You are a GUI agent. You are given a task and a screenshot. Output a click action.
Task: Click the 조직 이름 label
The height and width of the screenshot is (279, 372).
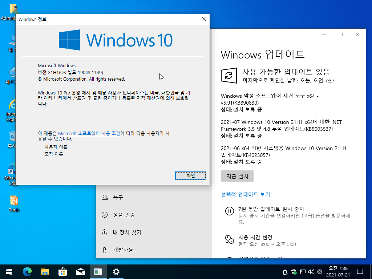point(54,154)
